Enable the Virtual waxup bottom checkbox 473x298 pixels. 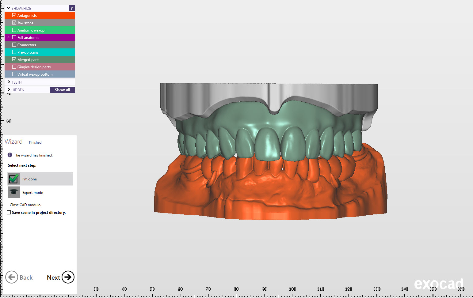(x=14, y=74)
